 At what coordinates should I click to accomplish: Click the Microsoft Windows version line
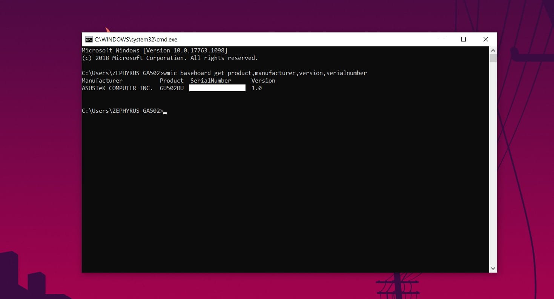[155, 51]
